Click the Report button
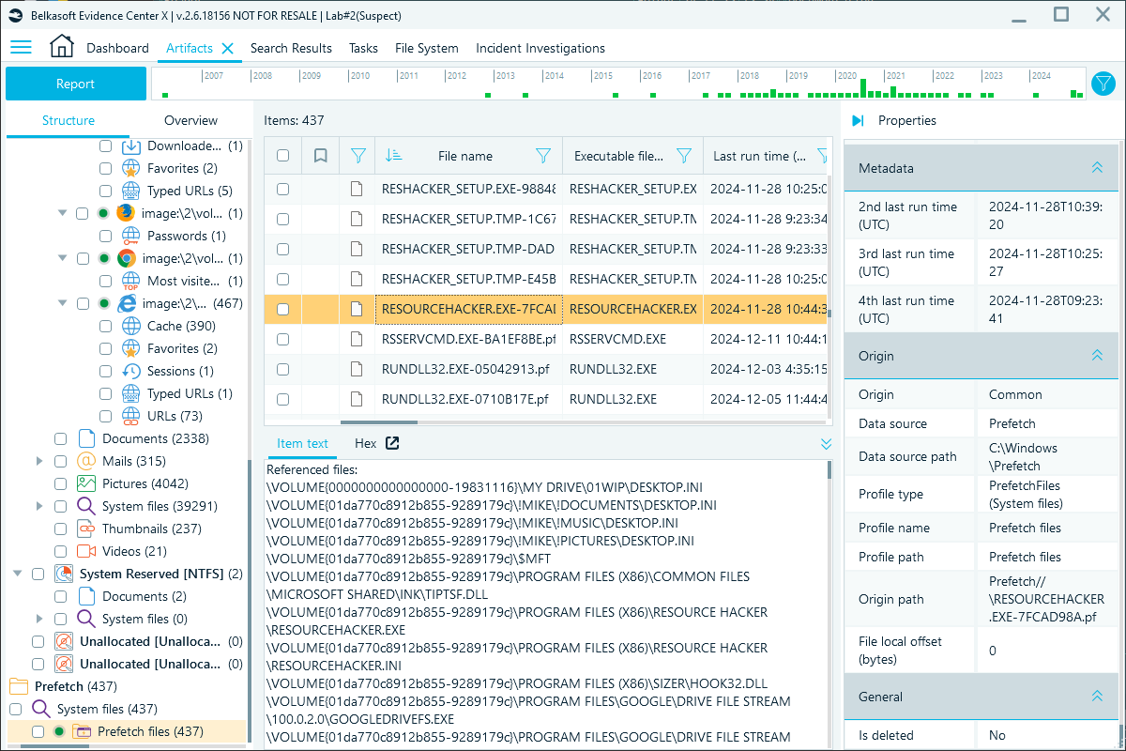1126x751 pixels. point(75,84)
